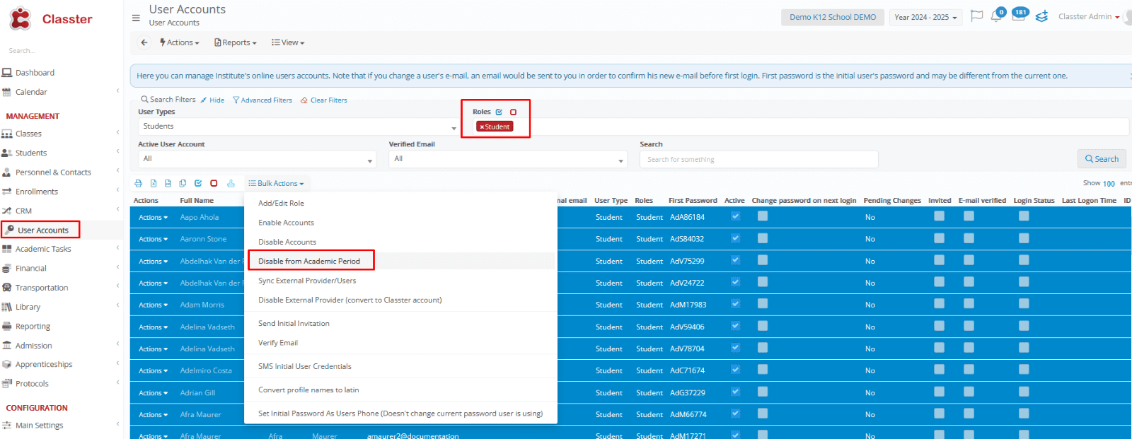Click the print icon above the table
This screenshot has width=1132, height=439.
[138, 183]
